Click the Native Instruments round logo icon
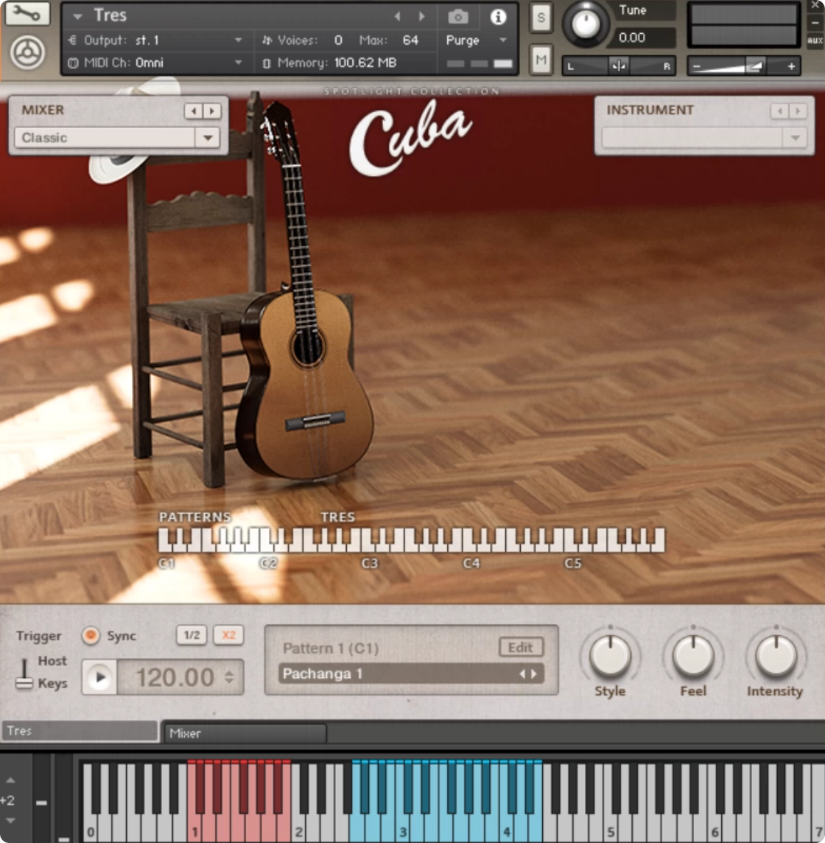825x843 pixels. [x=27, y=53]
